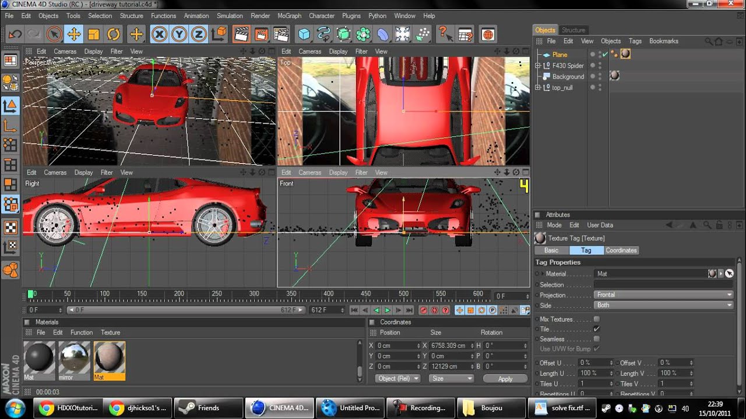Image resolution: width=746 pixels, height=419 pixels.
Task: Switch to the Coordinates tab in Attributes
Action: coord(621,250)
